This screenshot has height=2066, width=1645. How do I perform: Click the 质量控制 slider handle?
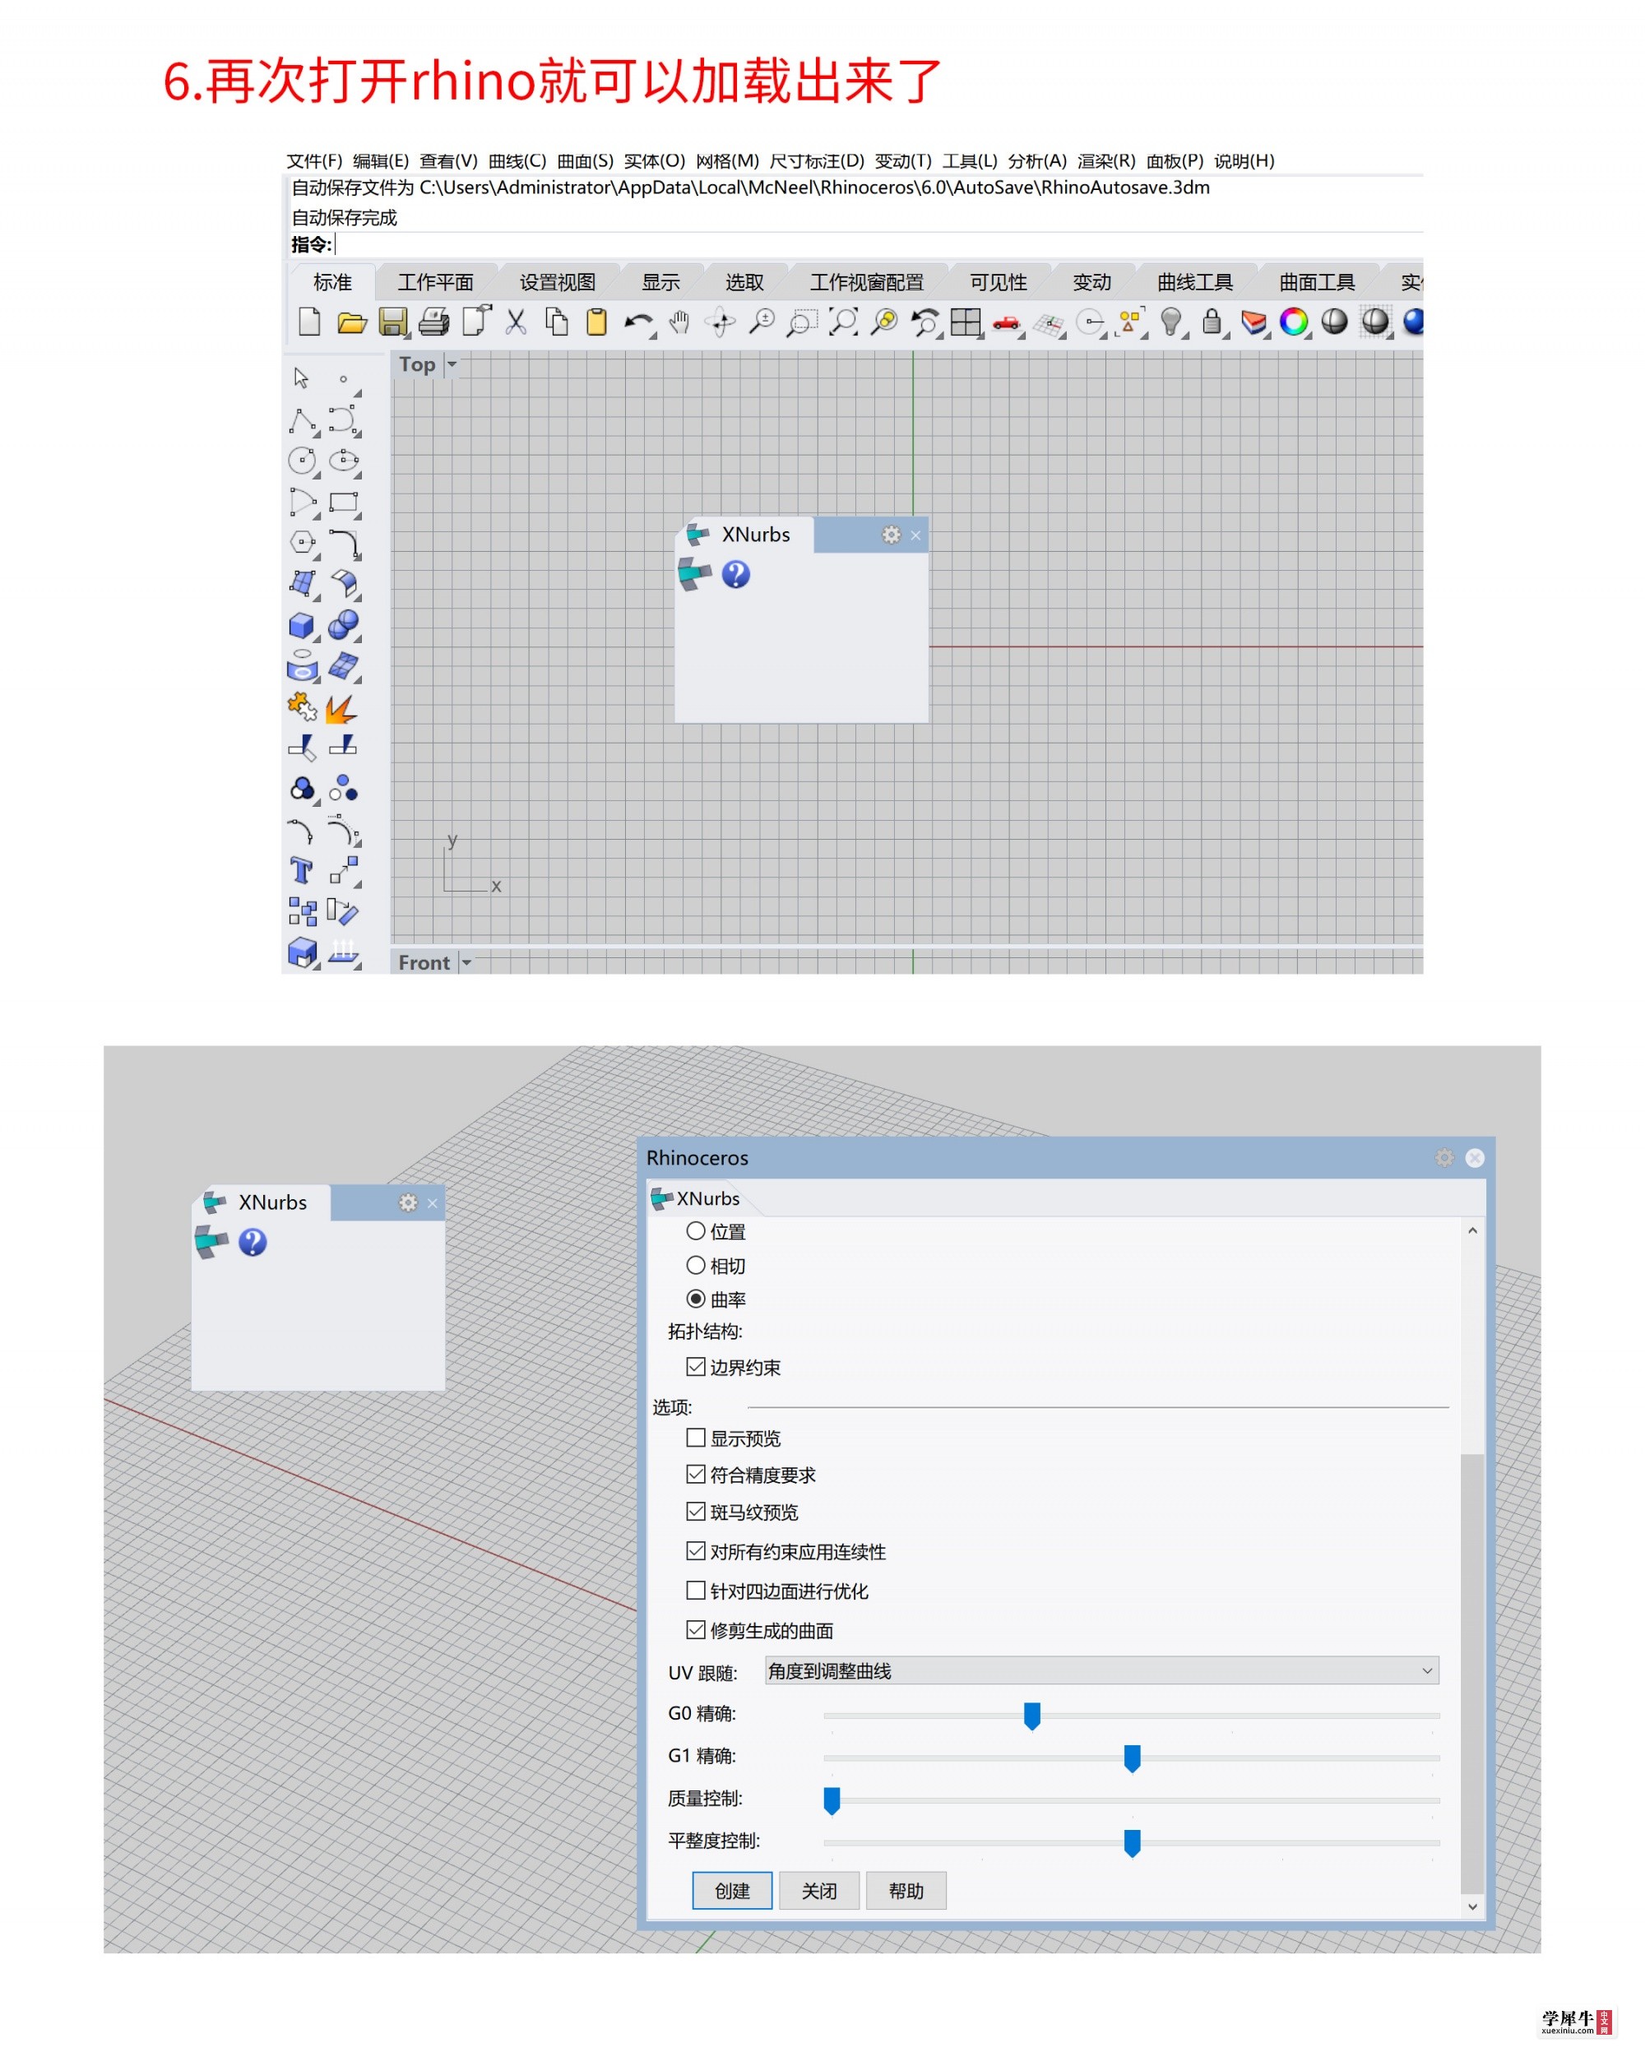[832, 1800]
